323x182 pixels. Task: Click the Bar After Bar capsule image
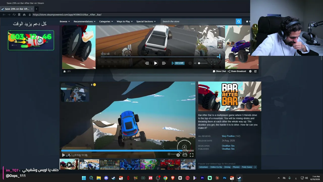point(230,96)
